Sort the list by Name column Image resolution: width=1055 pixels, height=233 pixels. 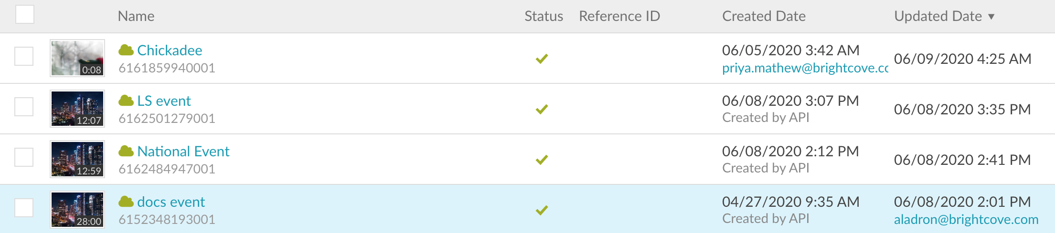point(136,16)
